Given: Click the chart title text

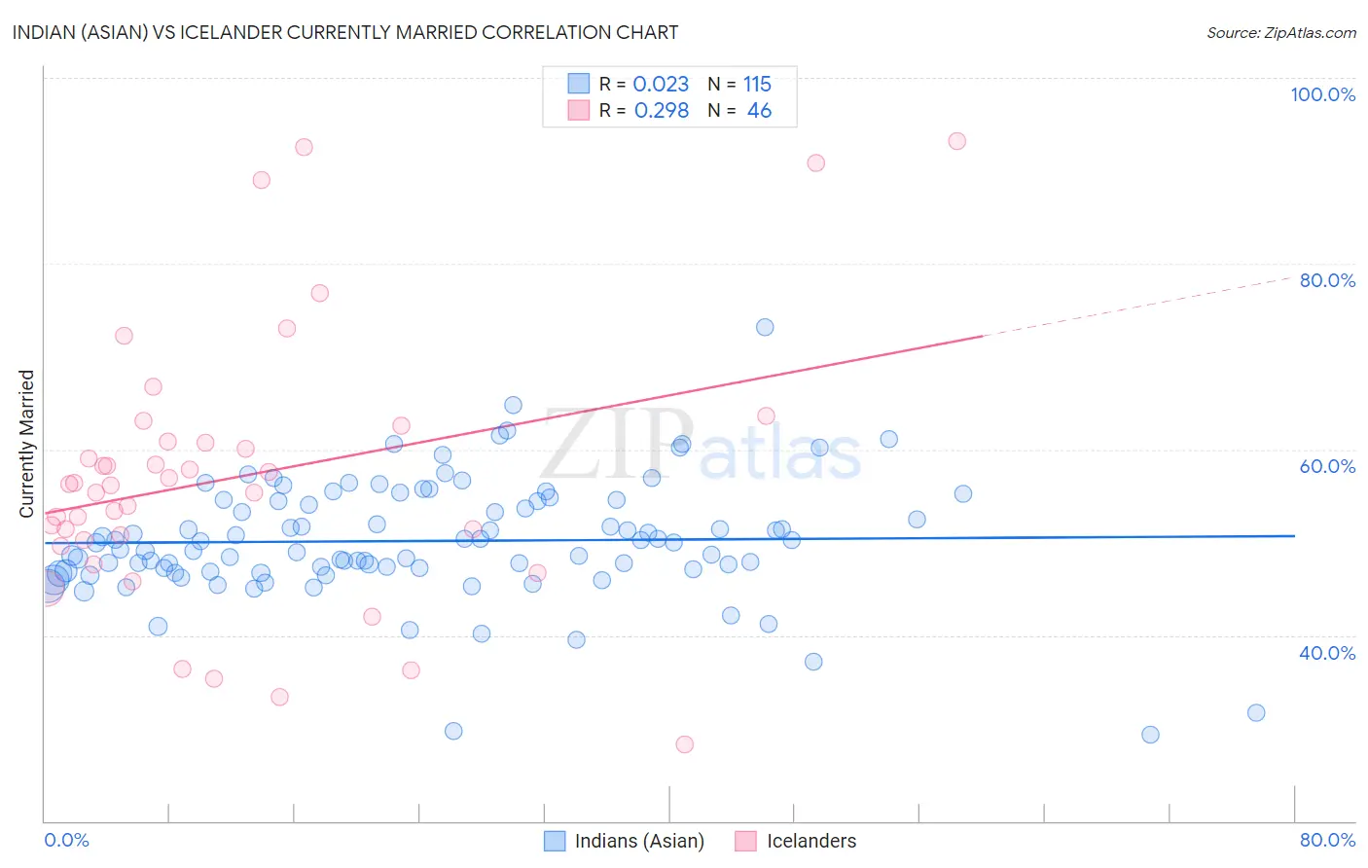Looking at the screenshot, I should [345, 32].
